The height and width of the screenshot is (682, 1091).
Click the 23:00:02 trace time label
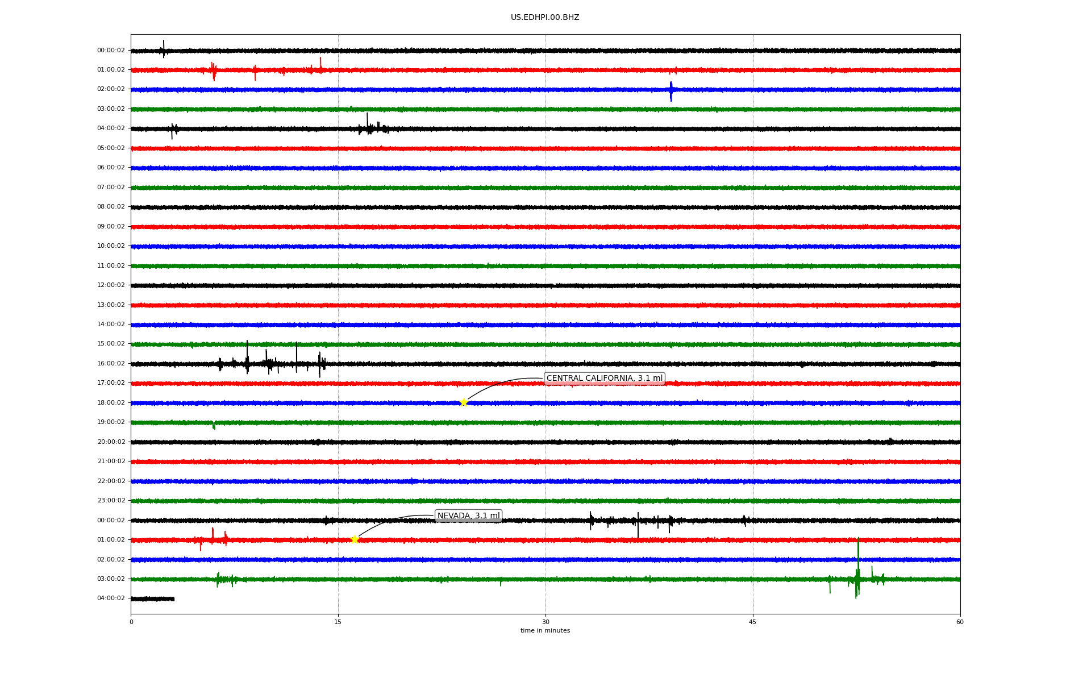[x=111, y=501]
